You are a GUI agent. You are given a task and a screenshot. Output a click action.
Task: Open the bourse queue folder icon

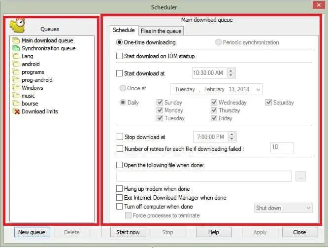pos(16,104)
